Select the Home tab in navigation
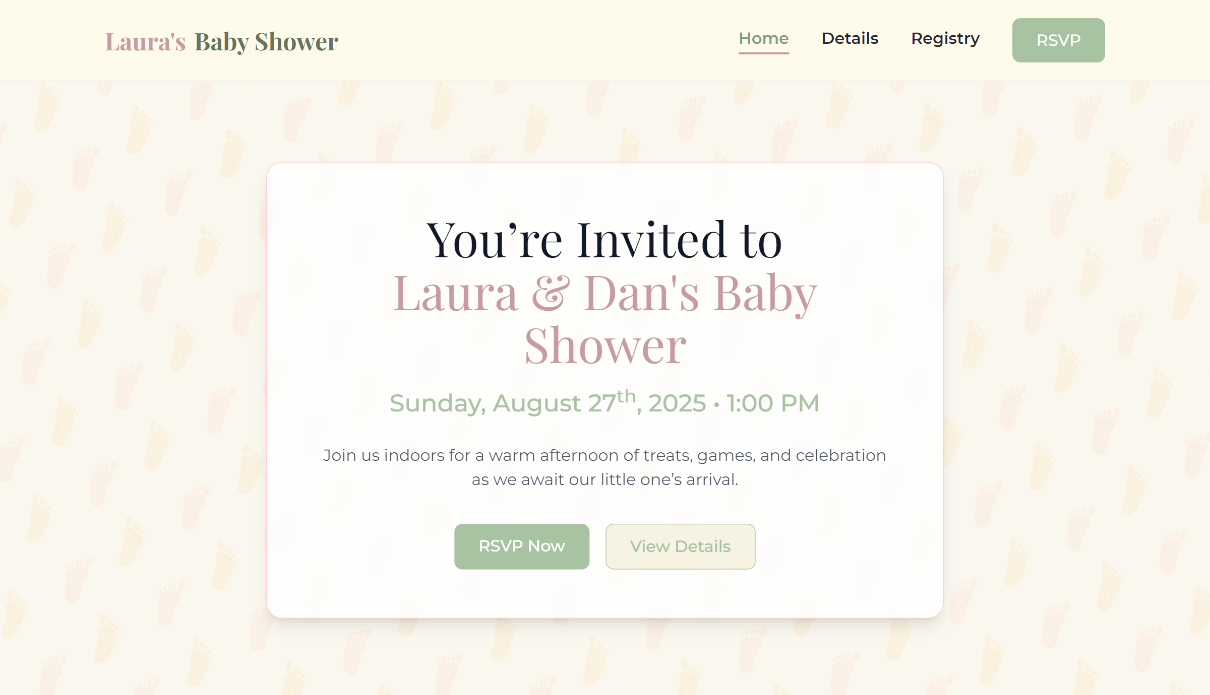This screenshot has height=695, width=1210. click(x=763, y=38)
